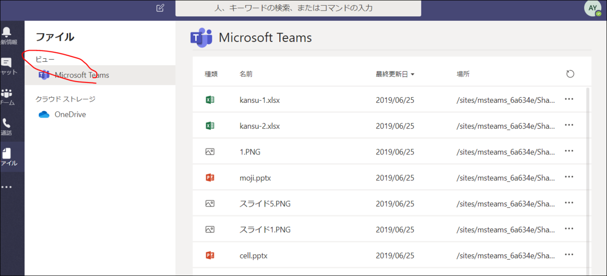Image resolution: width=607 pixels, height=276 pixels.
Task: Open the kansu-2.xlsx file
Action: click(259, 126)
